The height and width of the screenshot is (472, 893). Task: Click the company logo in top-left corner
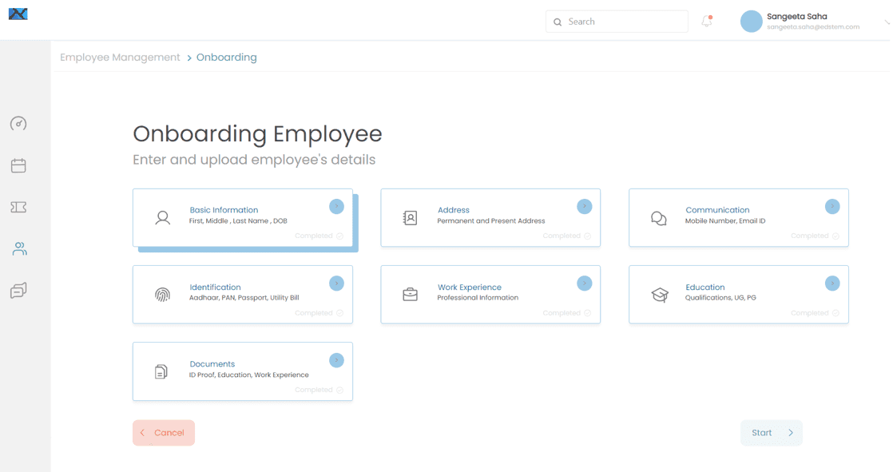coord(18,13)
